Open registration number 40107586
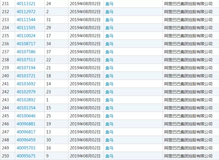Image resolution: width=219 pixels, height=160 pixels. coord(26,52)
